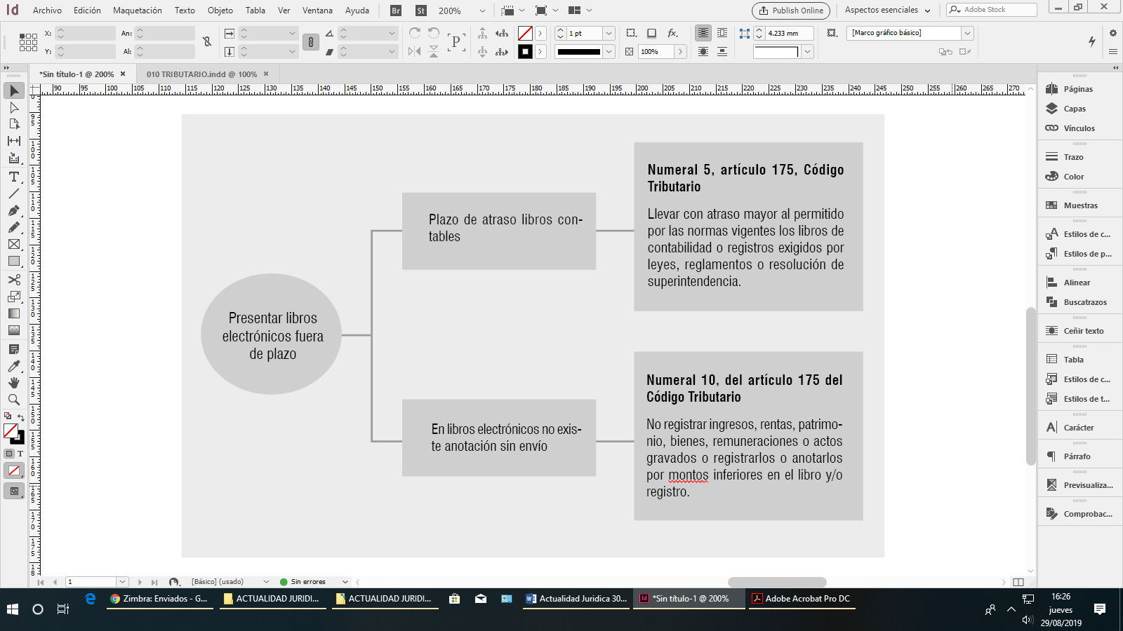The height and width of the screenshot is (631, 1123).
Task: Click the Rotate 90° clockwise icon
Action: [415, 33]
